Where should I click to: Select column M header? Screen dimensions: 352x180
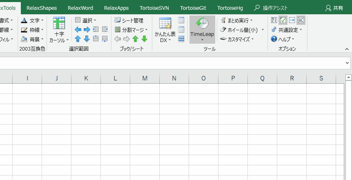tap(145, 78)
